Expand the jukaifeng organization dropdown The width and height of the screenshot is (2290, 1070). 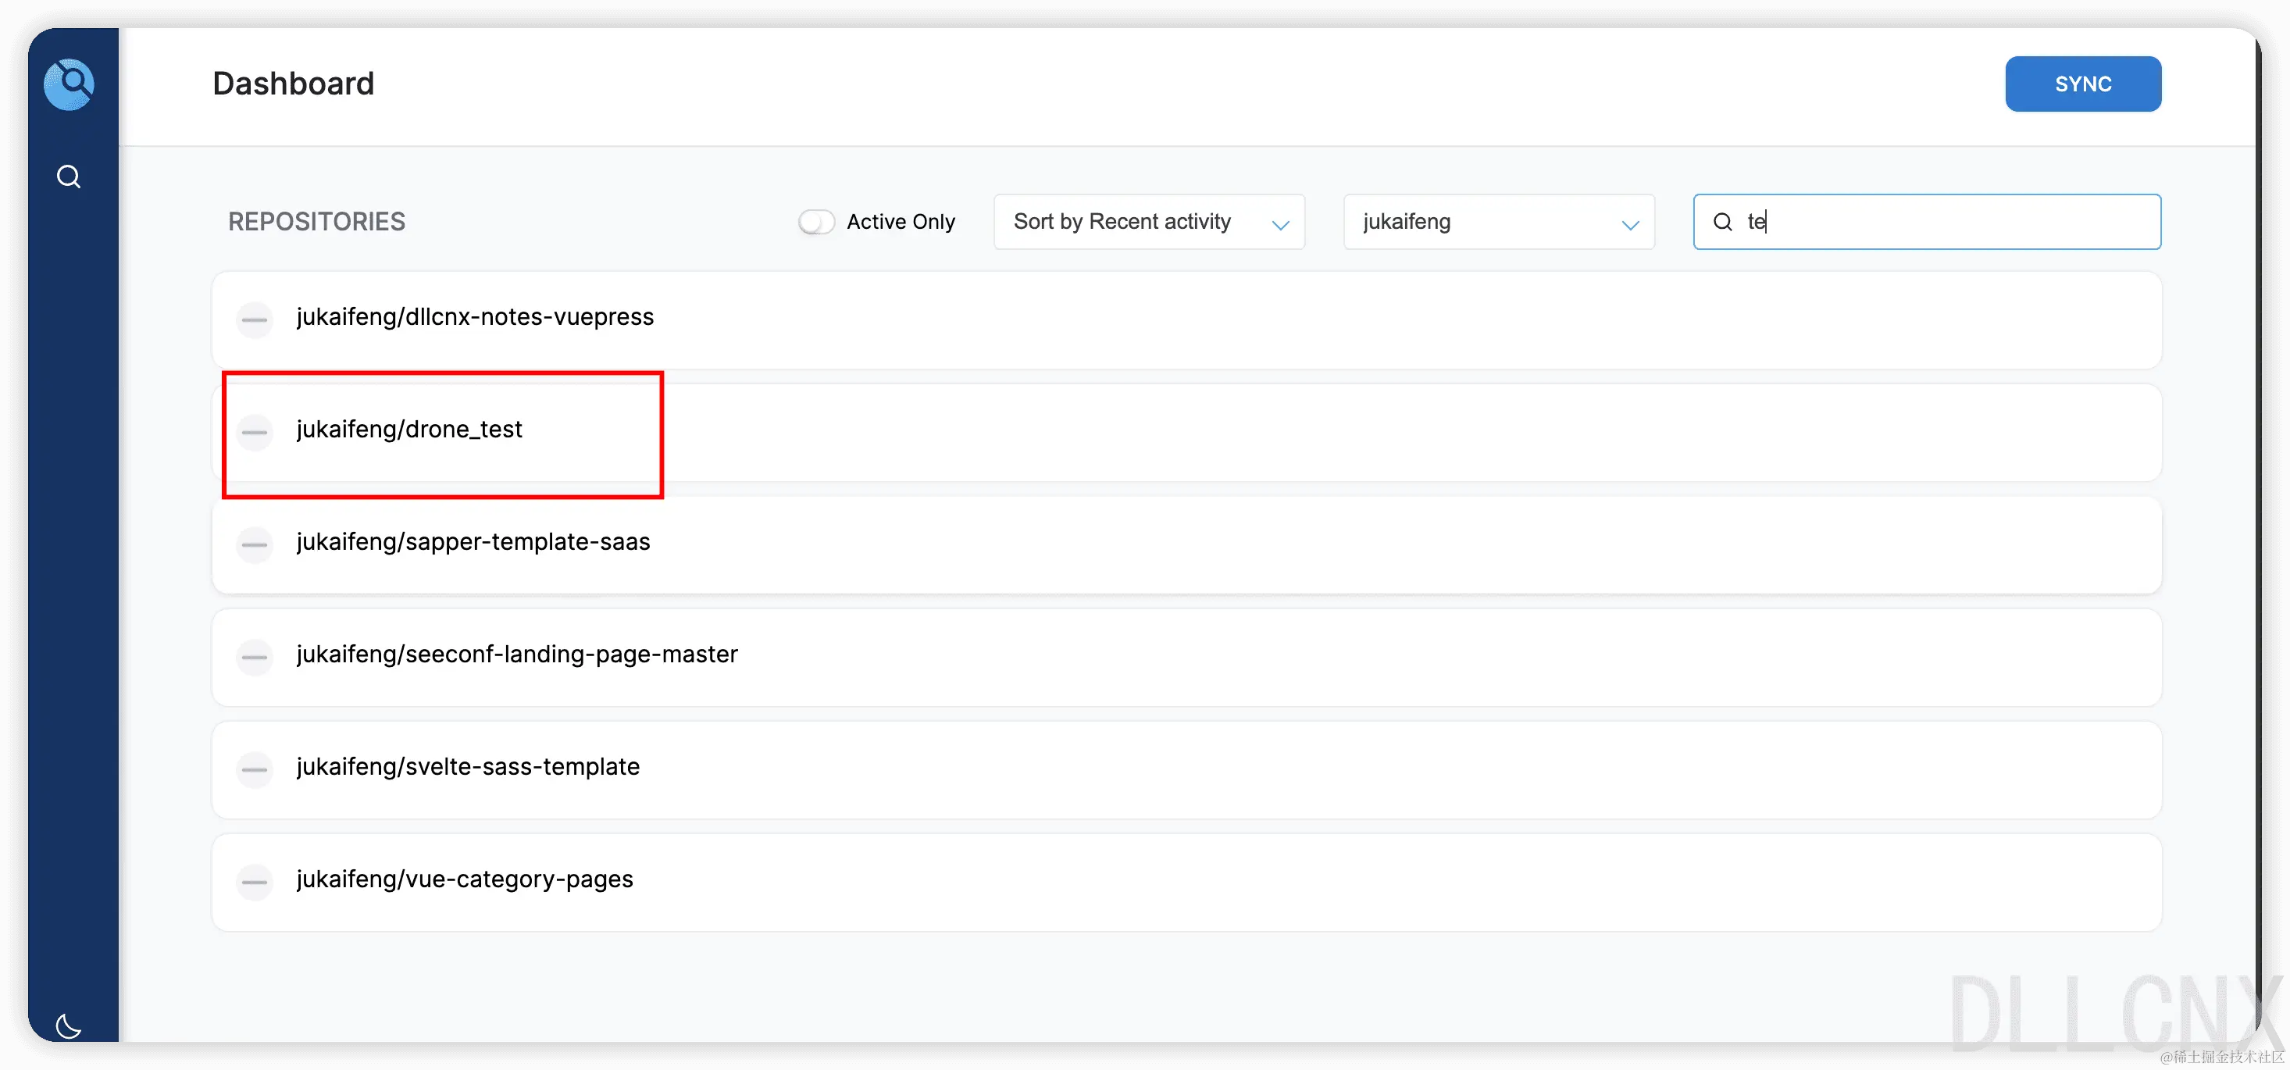[1498, 221]
